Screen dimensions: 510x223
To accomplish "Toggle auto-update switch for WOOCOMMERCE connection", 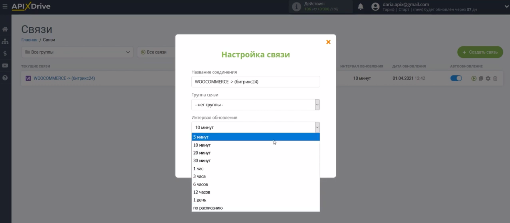I will click(x=456, y=78).
